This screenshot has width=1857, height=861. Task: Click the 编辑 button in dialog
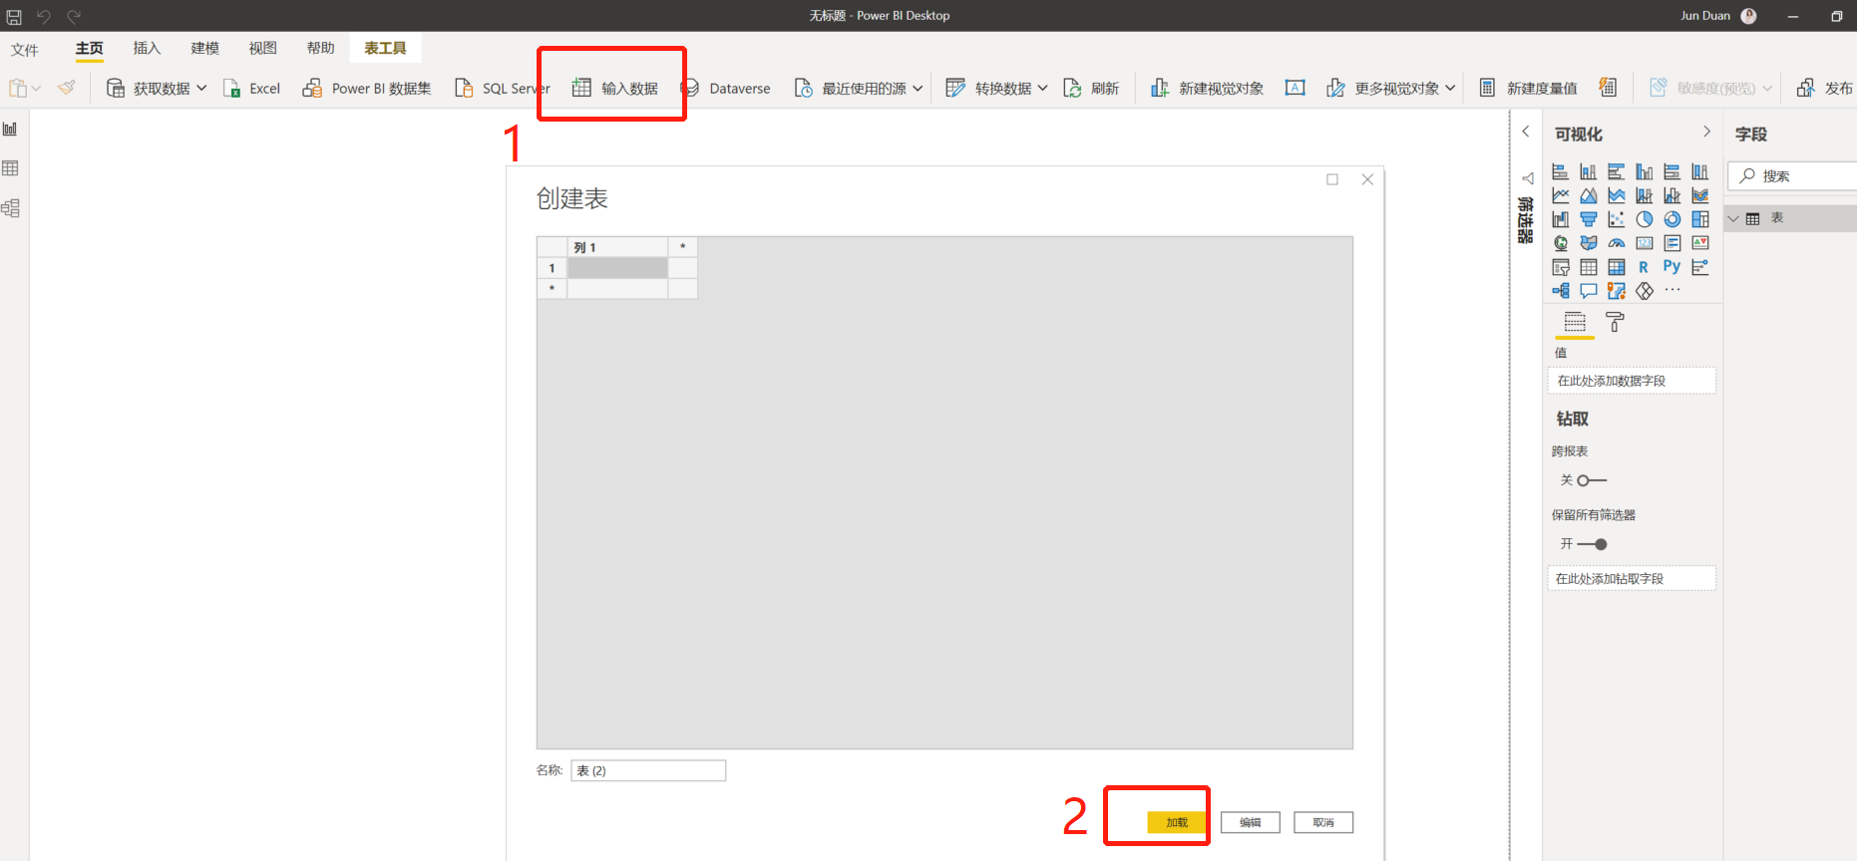(1251, 822)
